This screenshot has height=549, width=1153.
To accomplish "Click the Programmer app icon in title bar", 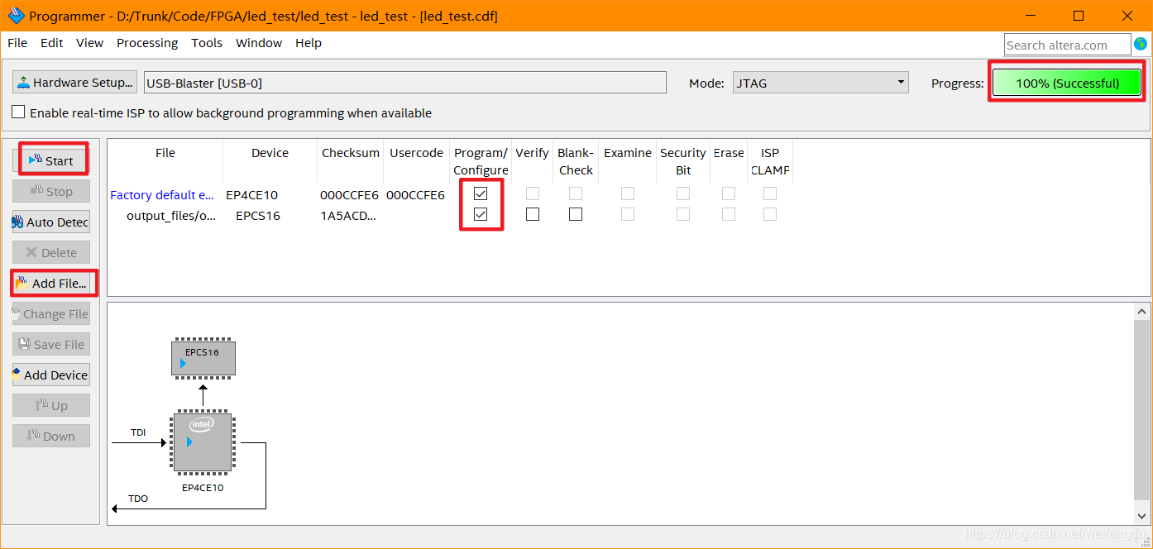I will point(16,16).
